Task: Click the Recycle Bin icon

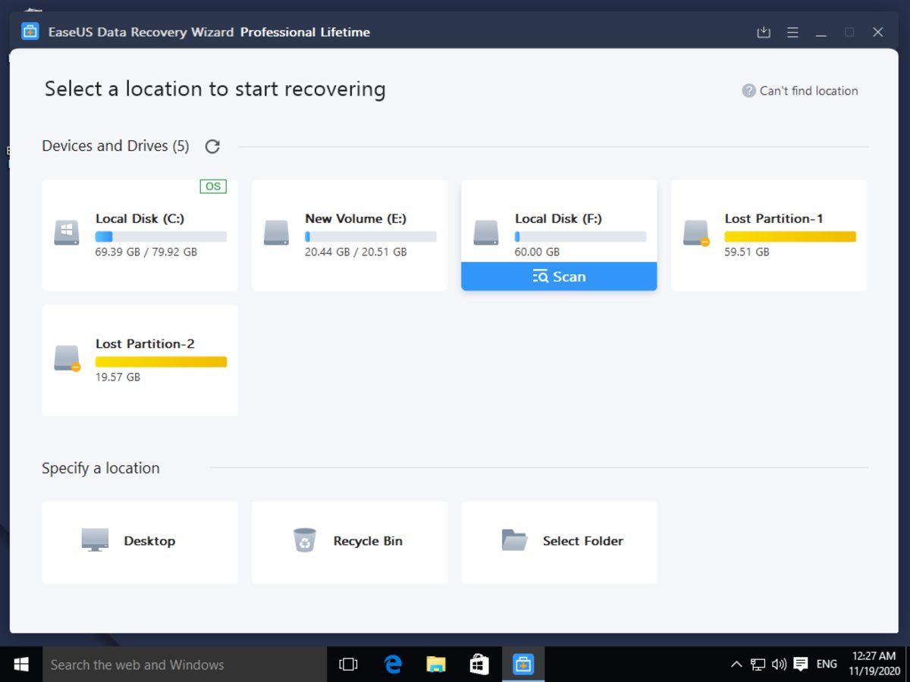Action: (305, 540)
